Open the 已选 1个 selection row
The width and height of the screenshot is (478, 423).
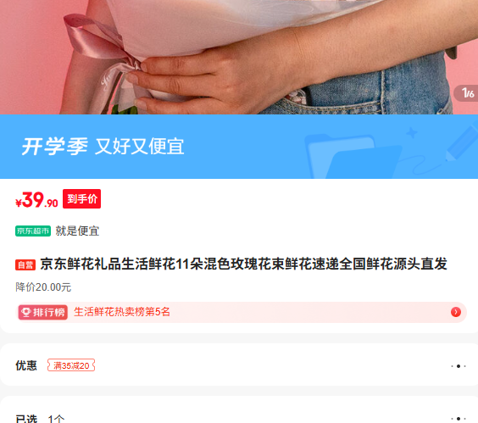[239, 409]
